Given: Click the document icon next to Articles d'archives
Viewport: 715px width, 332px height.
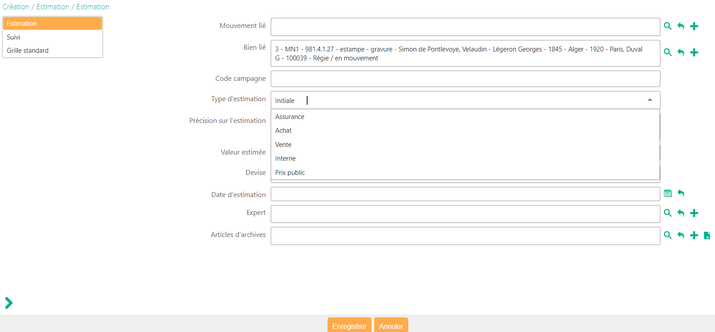Looking at the screenshot, I should [707, 235].
